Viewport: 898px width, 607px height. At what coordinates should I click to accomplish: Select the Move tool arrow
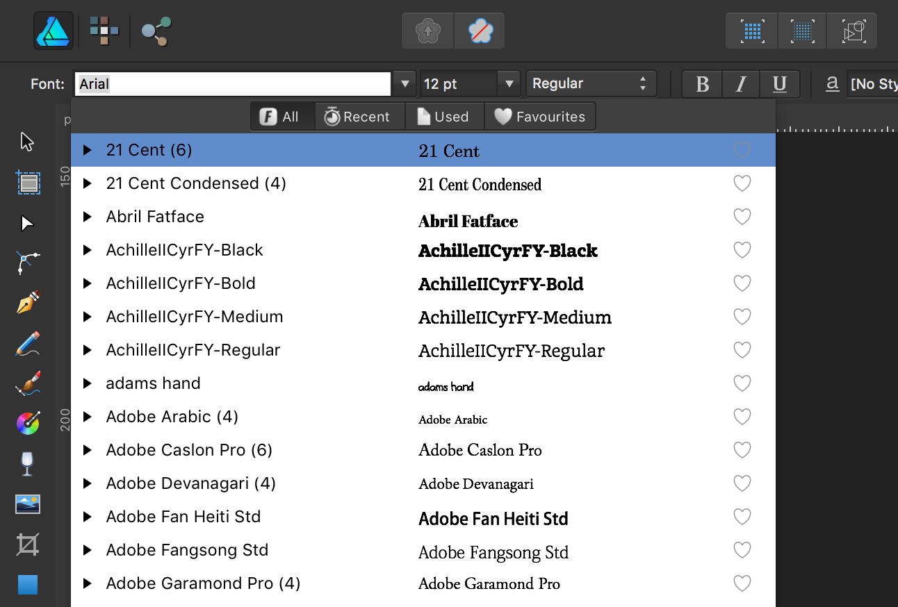(x=27, y=142)
